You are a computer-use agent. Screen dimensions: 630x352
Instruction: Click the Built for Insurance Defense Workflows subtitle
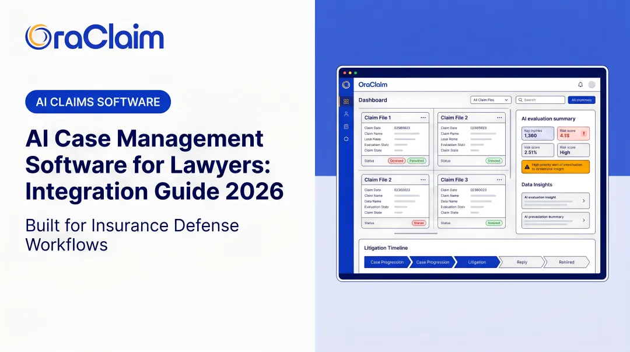pyautogui.click(x=132, y=235)
